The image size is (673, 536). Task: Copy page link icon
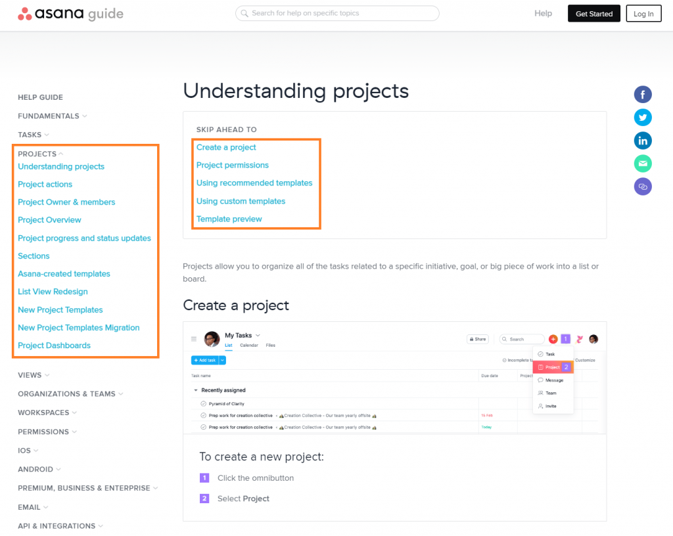[643, 187]
